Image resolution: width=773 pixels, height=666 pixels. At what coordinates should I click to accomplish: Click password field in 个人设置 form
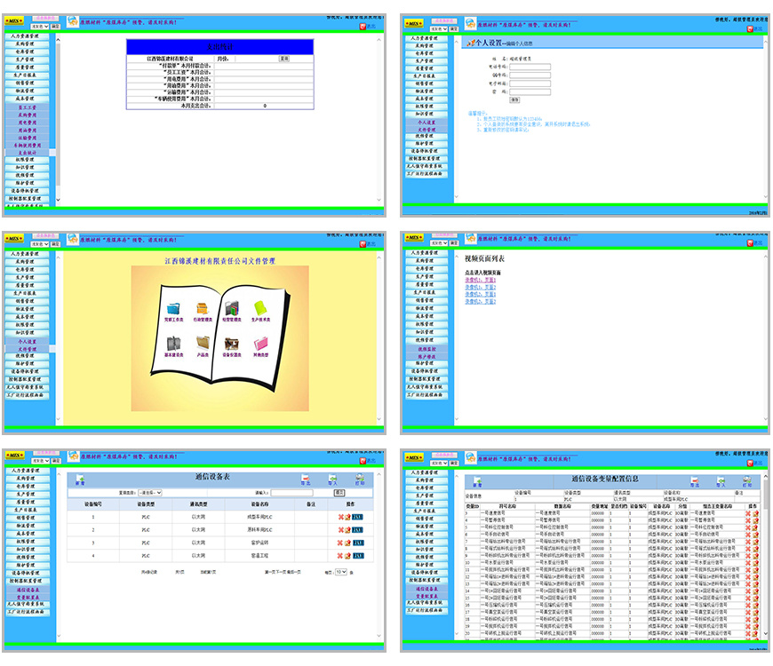coord(530,91)
